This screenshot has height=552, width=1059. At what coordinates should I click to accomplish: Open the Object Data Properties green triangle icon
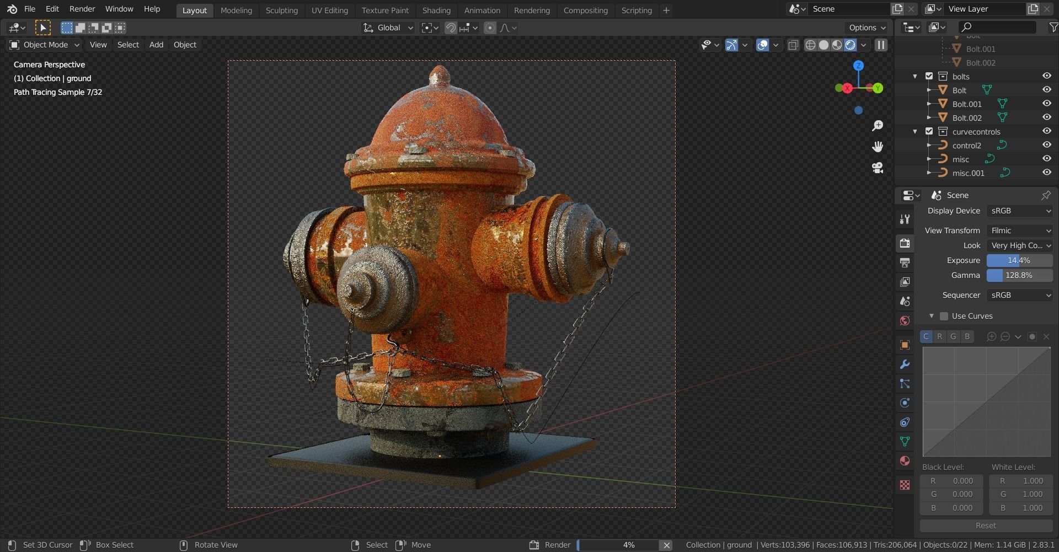click(905, 442)
